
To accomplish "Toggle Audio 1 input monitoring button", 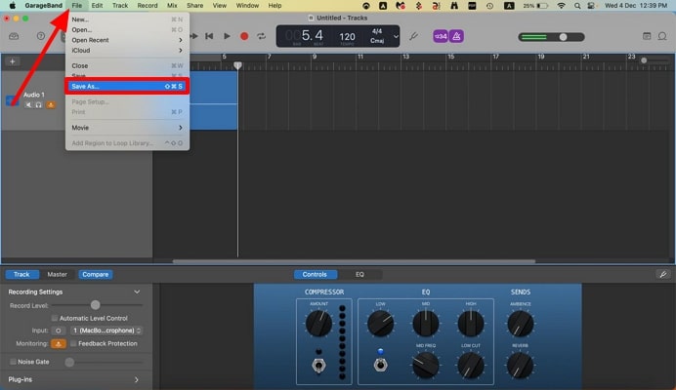I will (51, 104).
